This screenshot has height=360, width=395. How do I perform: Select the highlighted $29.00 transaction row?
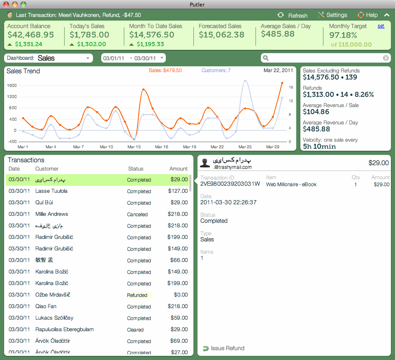[97, 180]
